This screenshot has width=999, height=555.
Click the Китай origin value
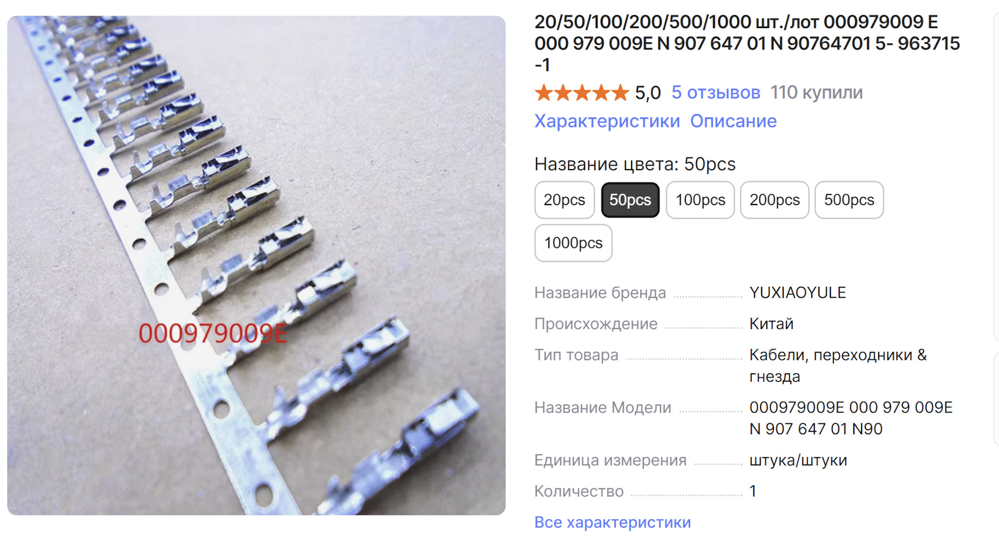771,324
